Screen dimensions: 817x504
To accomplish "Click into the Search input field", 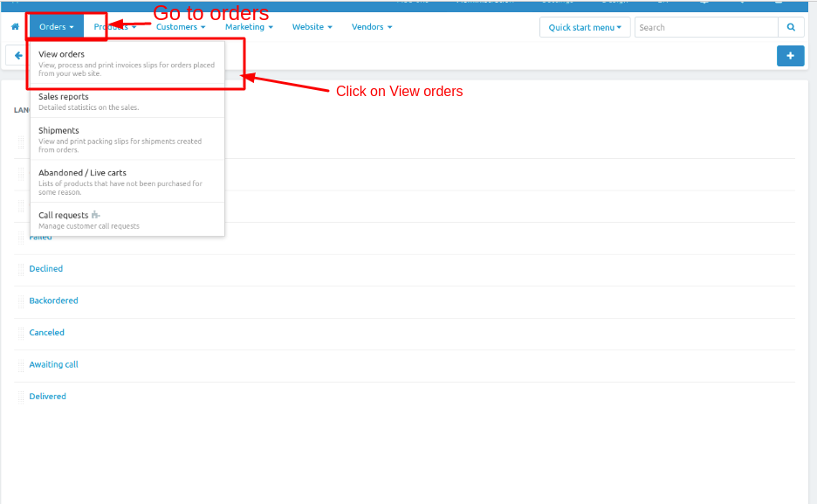I will pyautogui.click(x=705, y=27).
